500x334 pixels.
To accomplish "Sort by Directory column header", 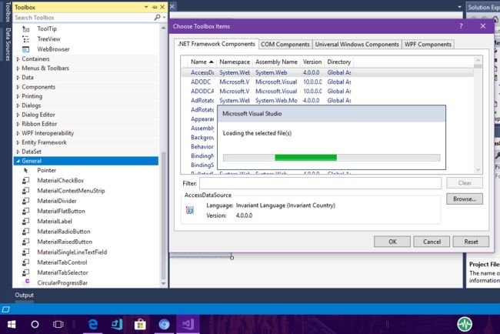I will pos(339,62).
